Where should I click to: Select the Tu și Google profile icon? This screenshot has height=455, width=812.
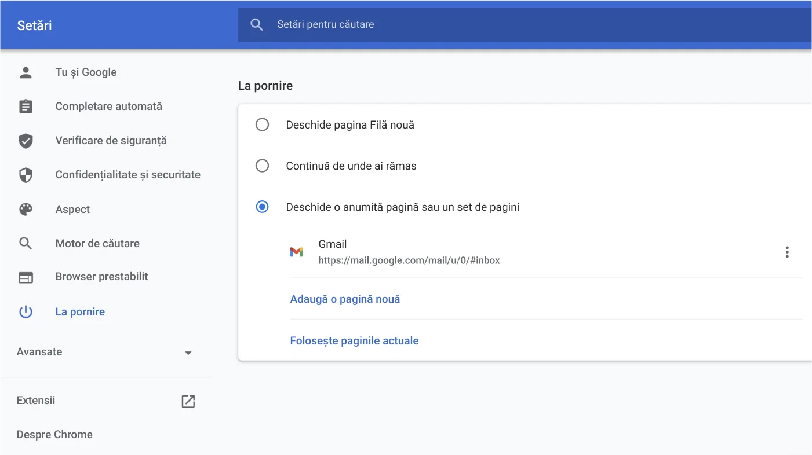[26, 72]
